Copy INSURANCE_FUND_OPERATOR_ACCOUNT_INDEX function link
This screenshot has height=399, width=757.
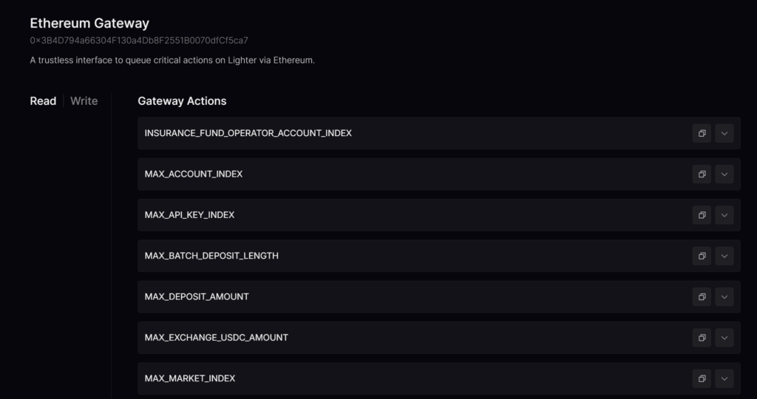point(702,133)
